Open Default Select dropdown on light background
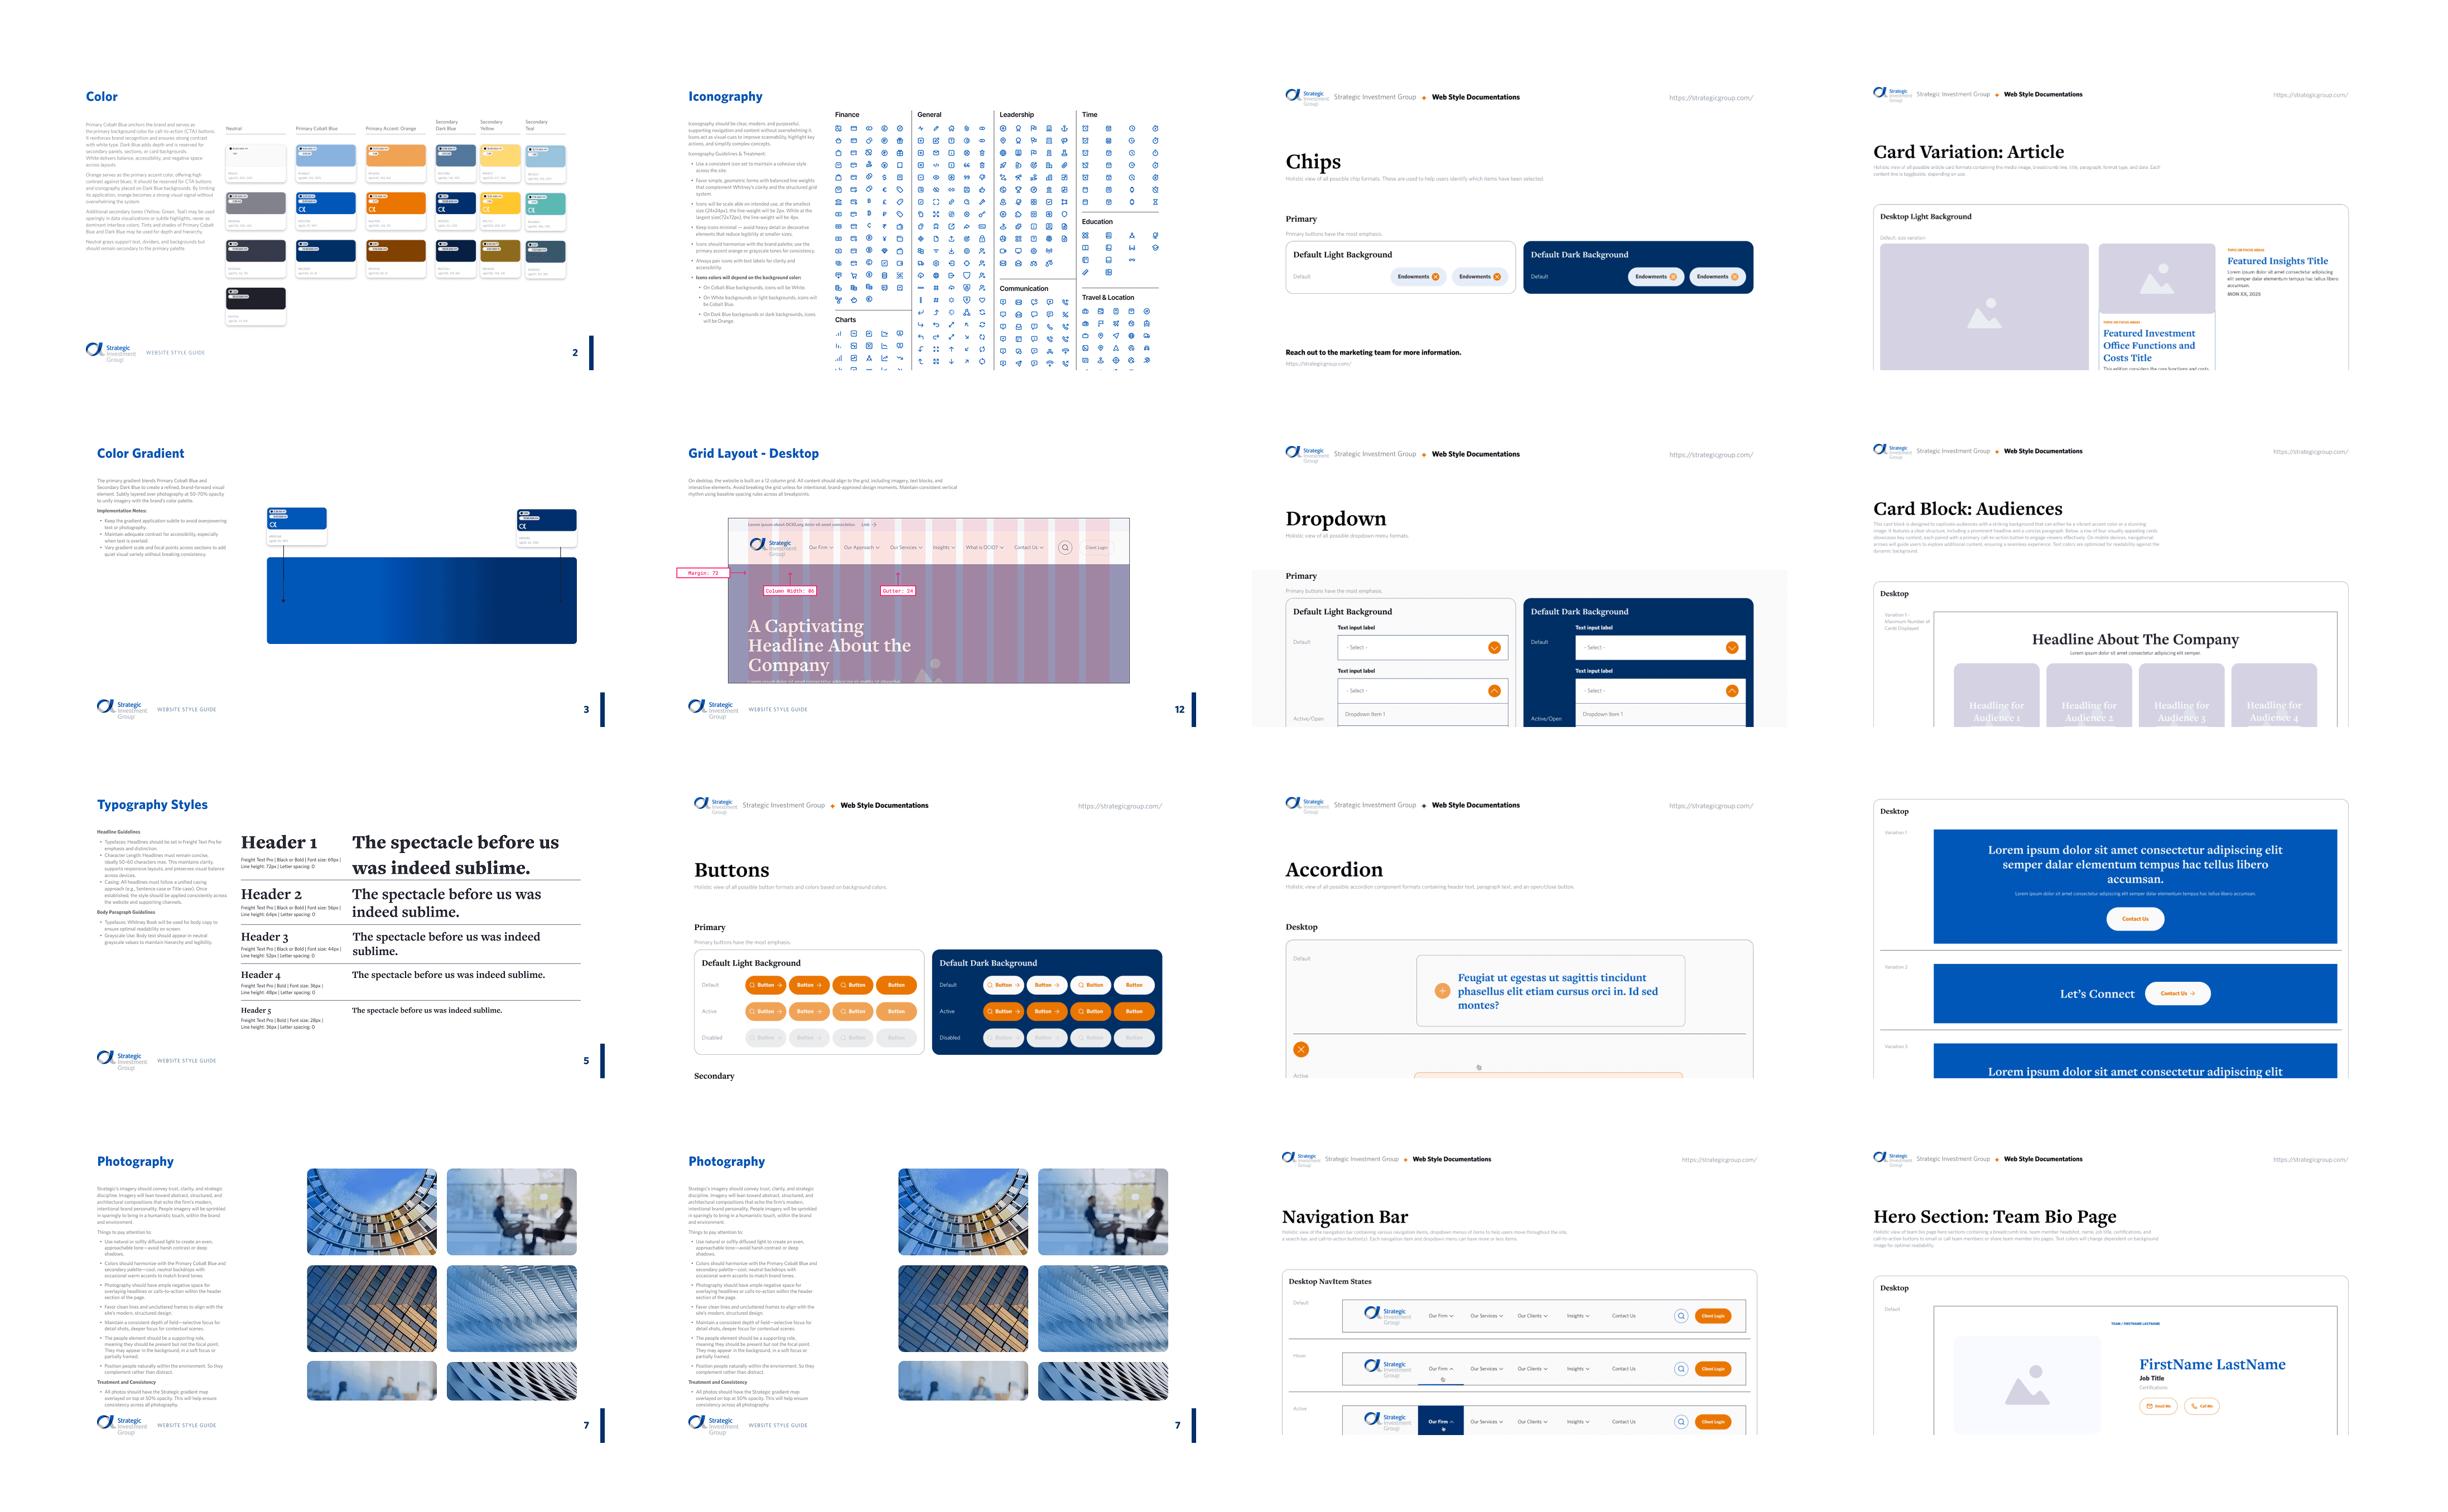The height and width of the screenshot is (1512, 2448). [1493, 648]
